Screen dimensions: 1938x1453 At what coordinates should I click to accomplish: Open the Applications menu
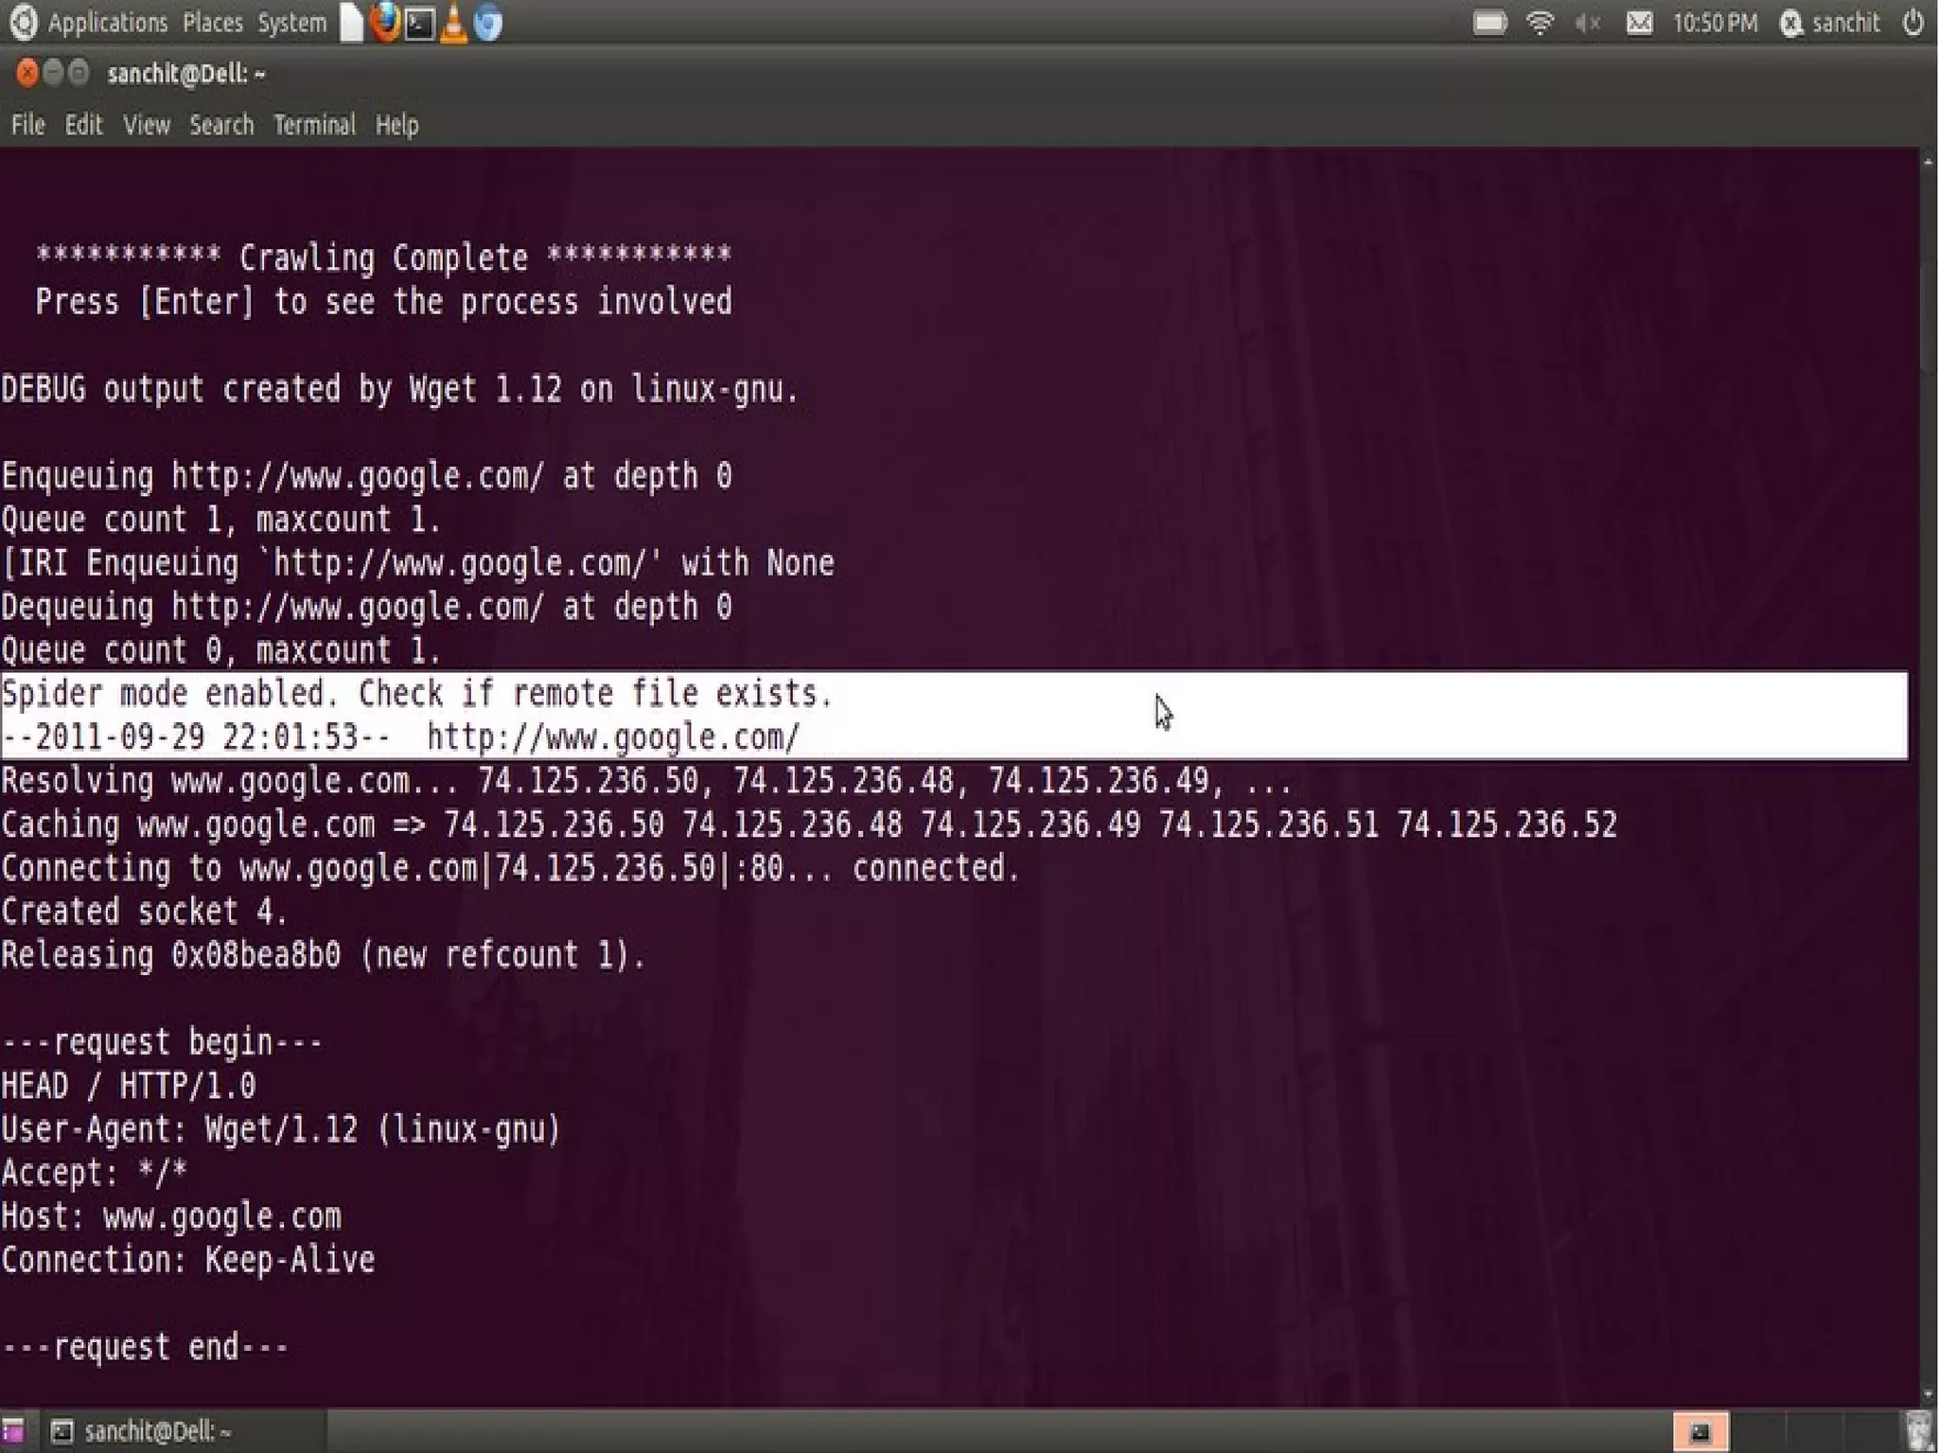tap(107, 23)
